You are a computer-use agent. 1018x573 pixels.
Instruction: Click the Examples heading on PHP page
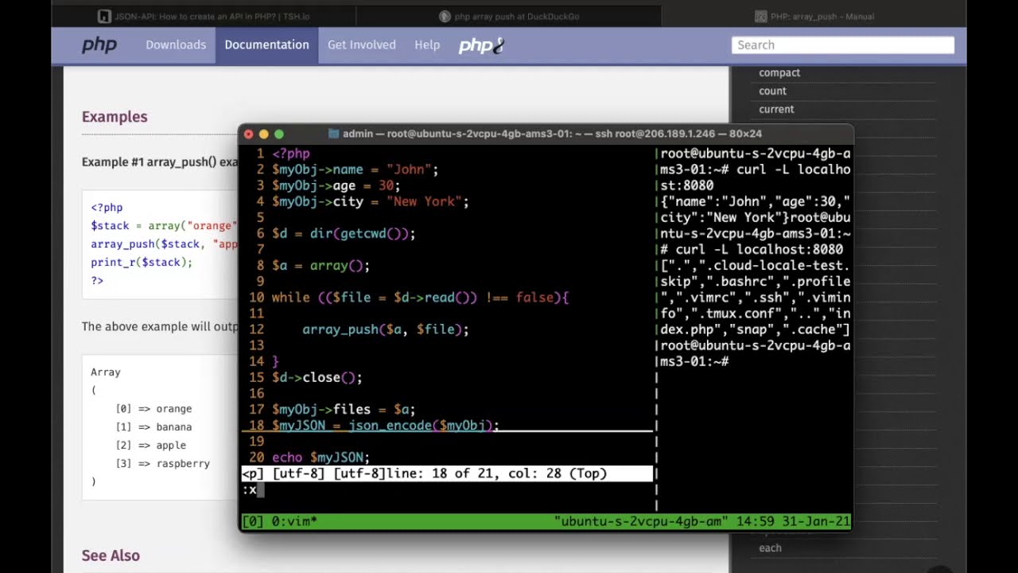point(115,117)
